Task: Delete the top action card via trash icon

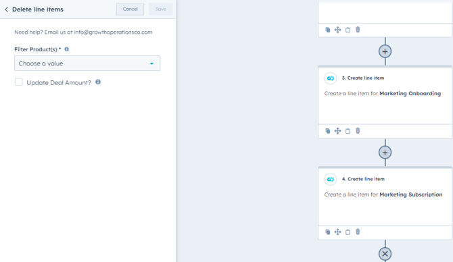Action: point(358,30)
